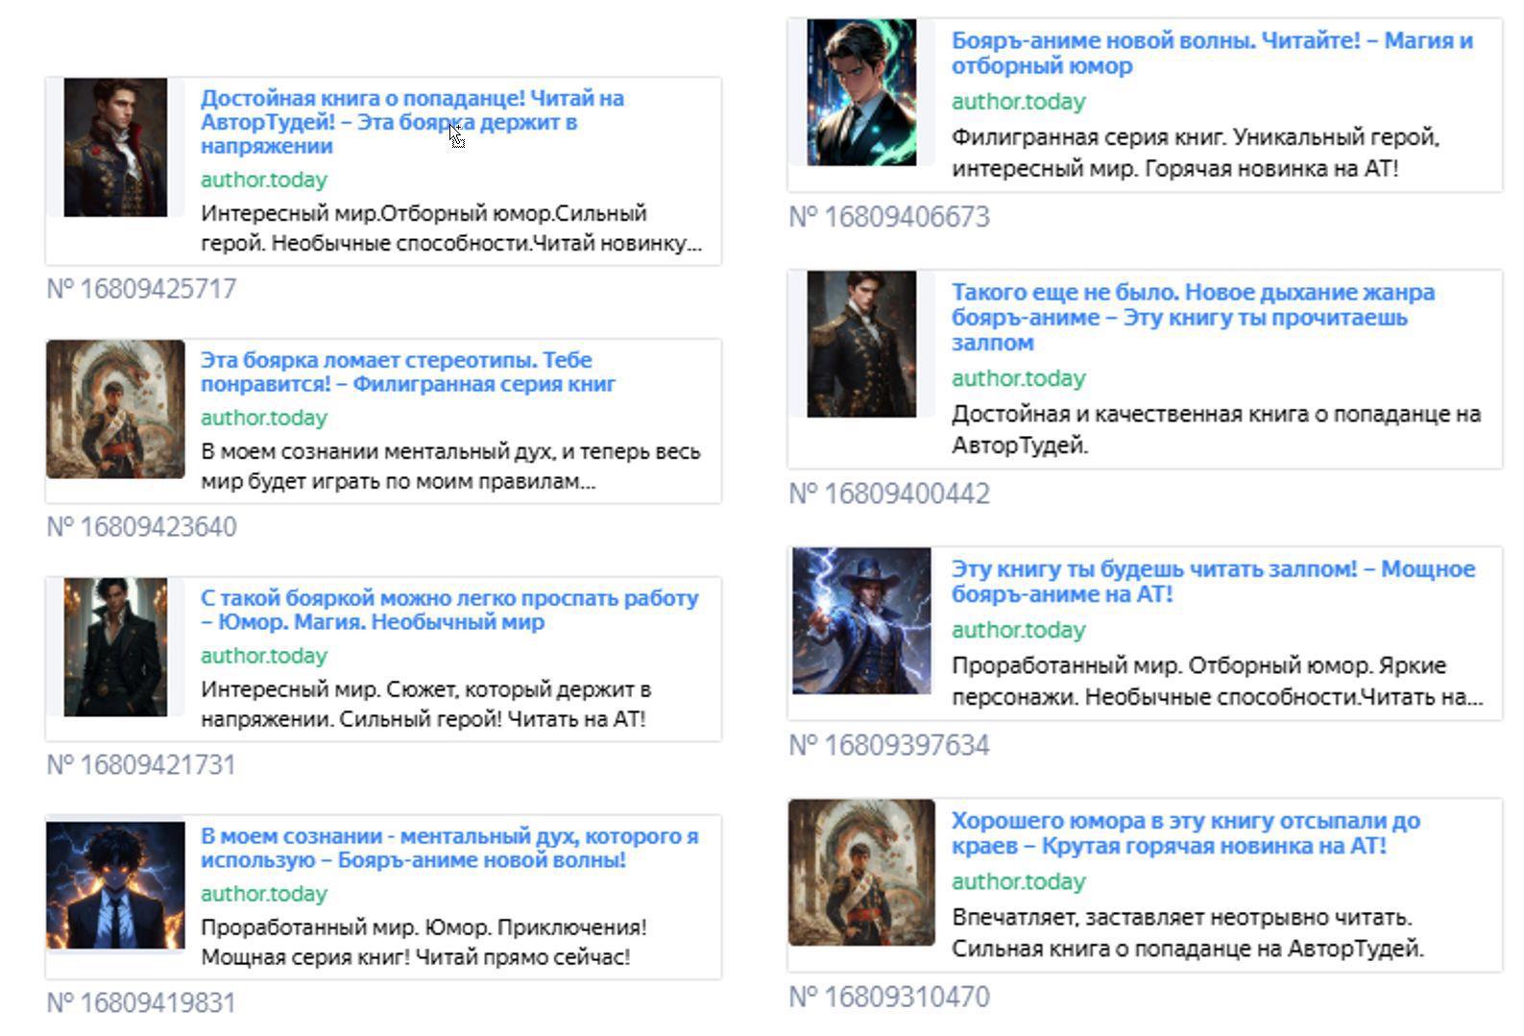Viewport: 1524px width, 1036px height.
Task: Click the thumbnail of ad № 16809406673
Action: (861, 92)
